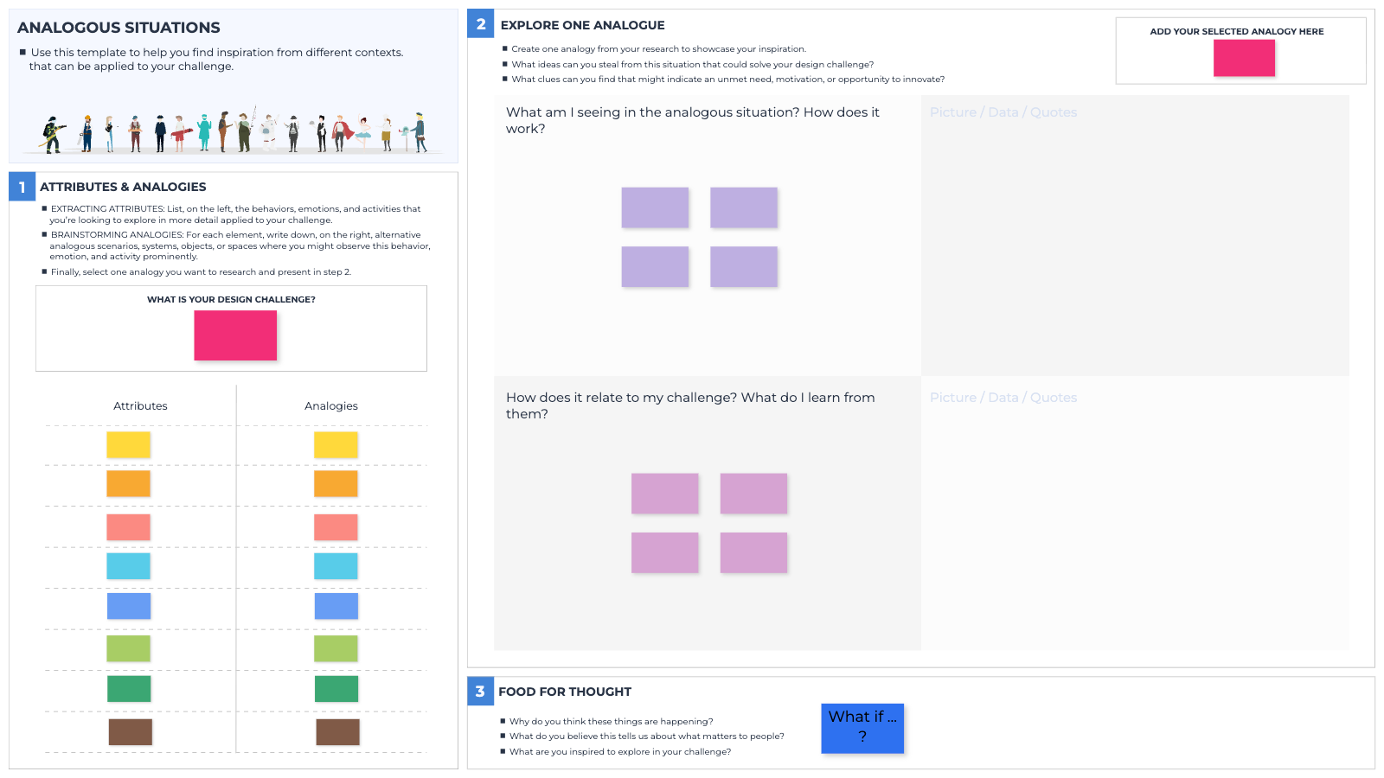Click the lower 'Picture / Data / Quotes' placeholder
The height and width of the screenshot is (778, 1384).
[x=1003, y=398]
